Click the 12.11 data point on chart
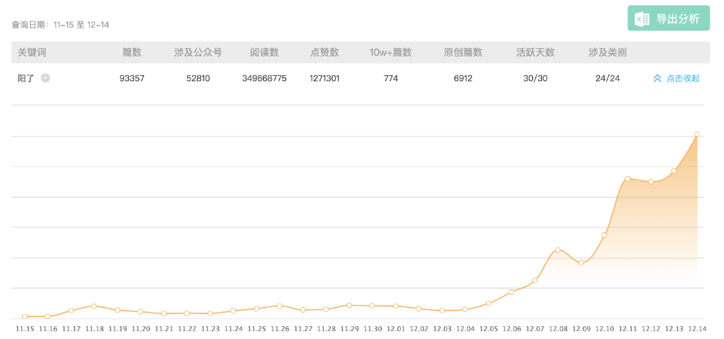 tap(627, 178)
